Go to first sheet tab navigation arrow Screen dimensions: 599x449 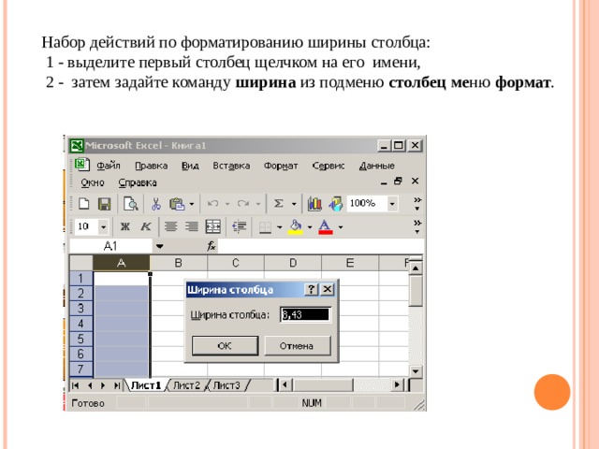pyautogui.click(x=75, y=385)
